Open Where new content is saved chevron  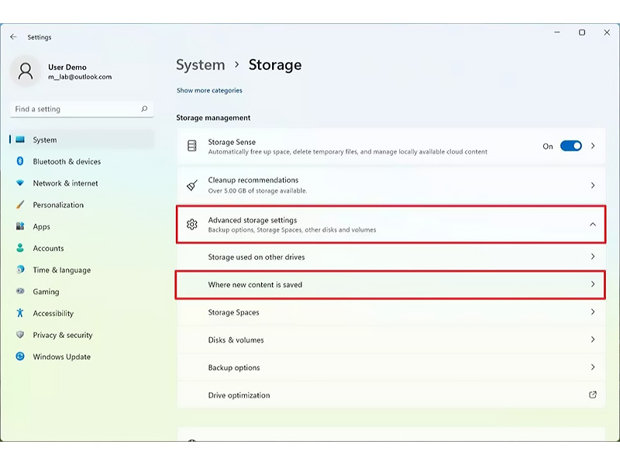[x=593, y=284]
